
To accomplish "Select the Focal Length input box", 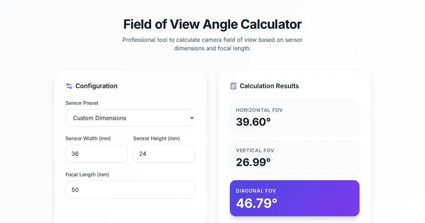I will pos(130,190).
